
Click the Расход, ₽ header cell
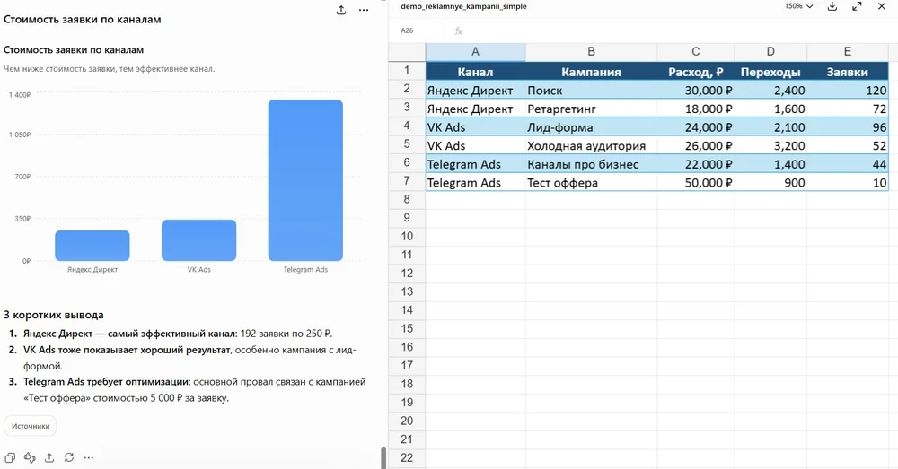pyautogui.click(x=696, y=72)
